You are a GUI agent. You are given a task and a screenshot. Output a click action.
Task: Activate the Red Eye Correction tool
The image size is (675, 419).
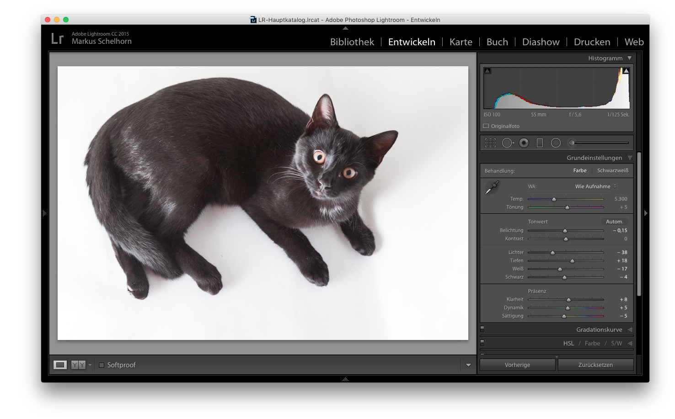pos(524,143)
